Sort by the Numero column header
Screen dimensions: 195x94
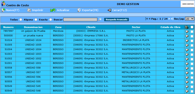pyautogui.click(x=8, y=27)
